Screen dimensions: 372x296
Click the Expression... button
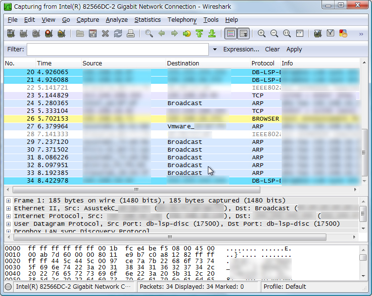pyautogui.click(x=241, y=49)
